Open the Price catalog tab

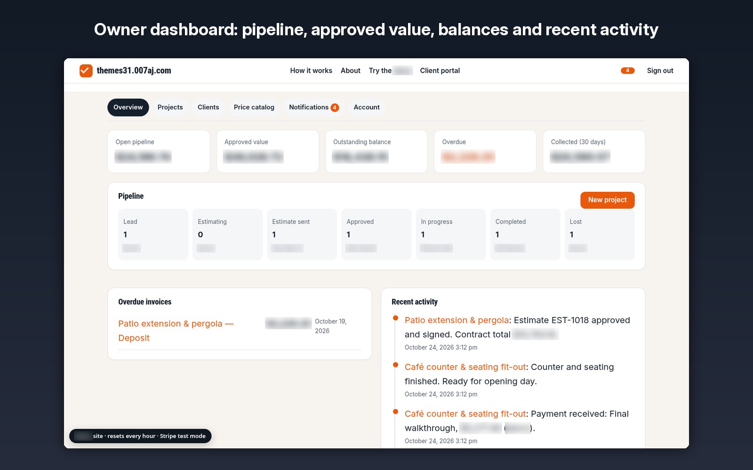click(254, 107)
